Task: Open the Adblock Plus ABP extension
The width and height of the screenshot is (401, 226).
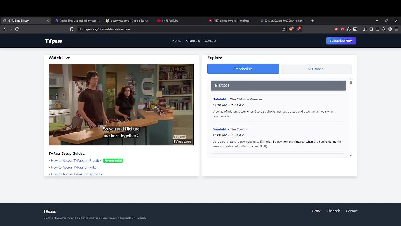Action: [x=342, y=29]
